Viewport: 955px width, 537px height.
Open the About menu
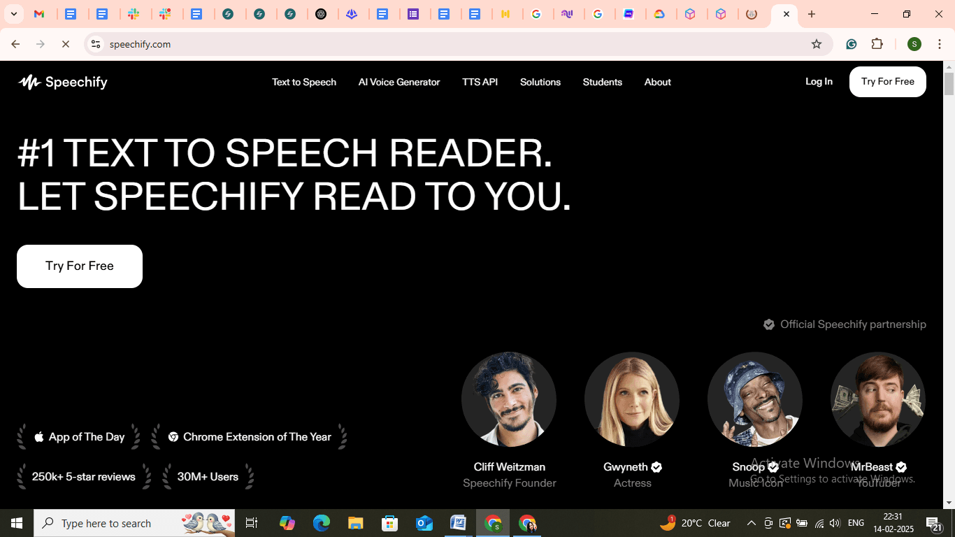(658, 82)
